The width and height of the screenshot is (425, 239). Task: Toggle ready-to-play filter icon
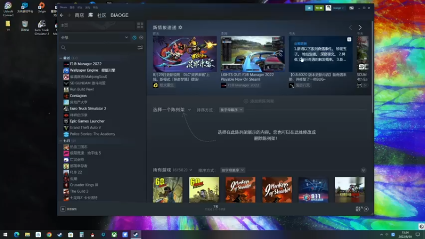[141, 38]
